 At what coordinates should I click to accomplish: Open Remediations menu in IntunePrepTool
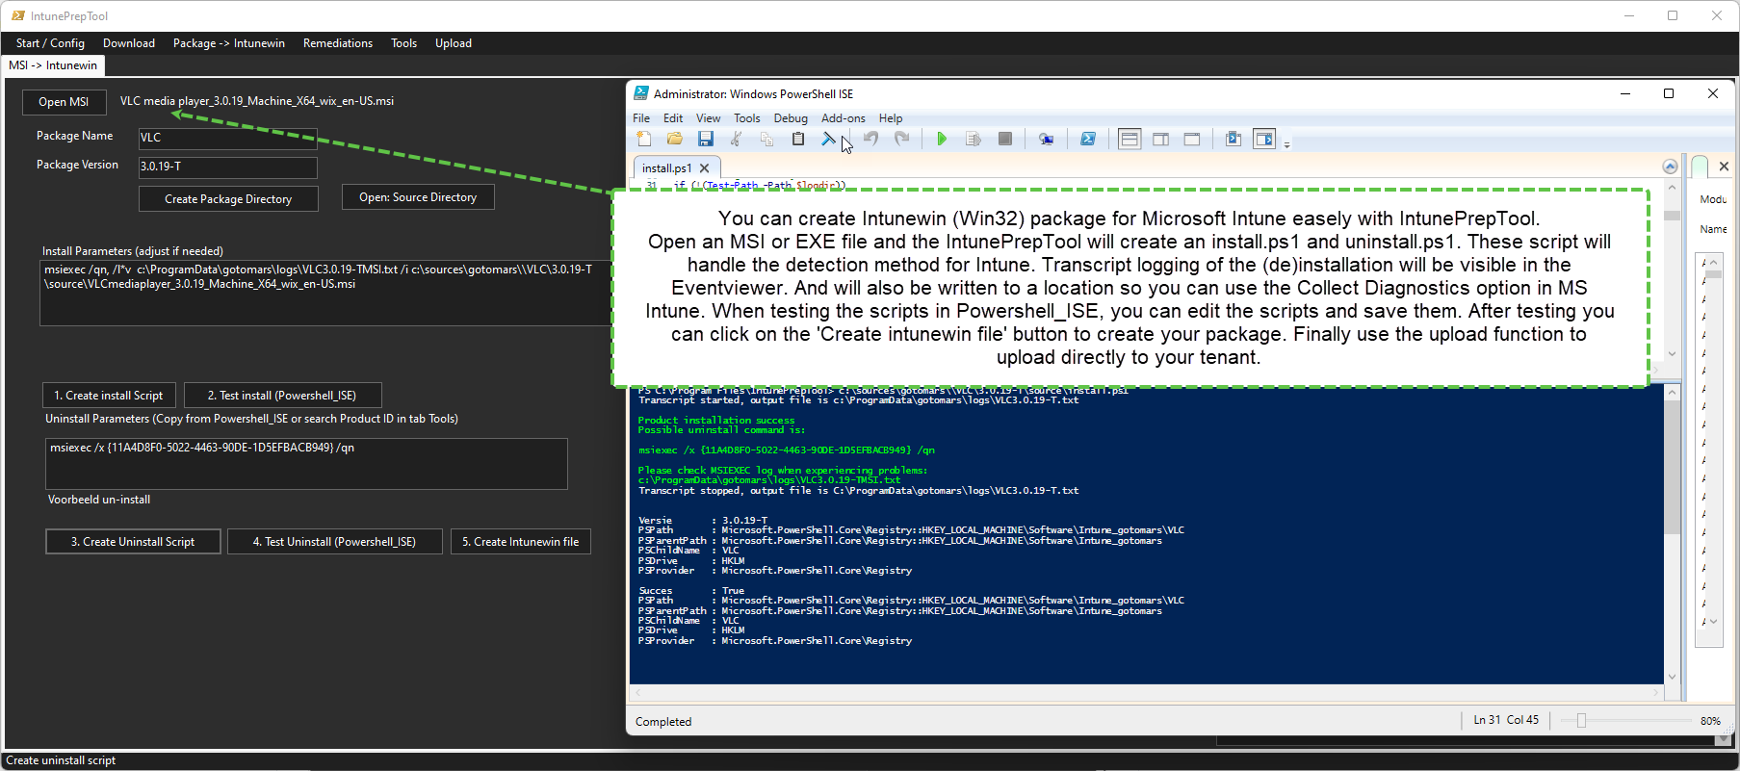pyautogui.click(x=338, y=43)
